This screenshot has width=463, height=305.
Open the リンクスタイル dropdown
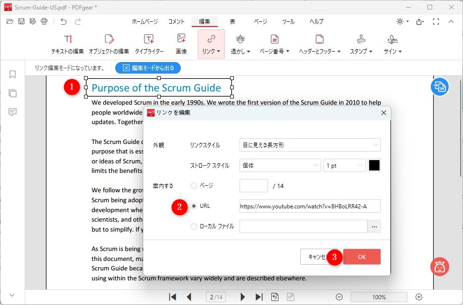click(x=310, y=145)
